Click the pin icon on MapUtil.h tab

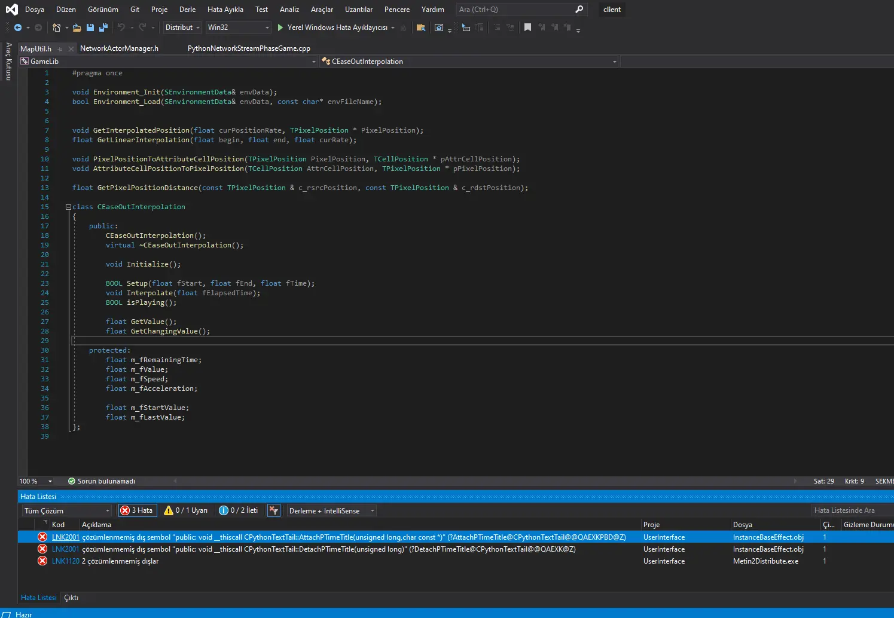pyautogui.click(x=60, y=49)
